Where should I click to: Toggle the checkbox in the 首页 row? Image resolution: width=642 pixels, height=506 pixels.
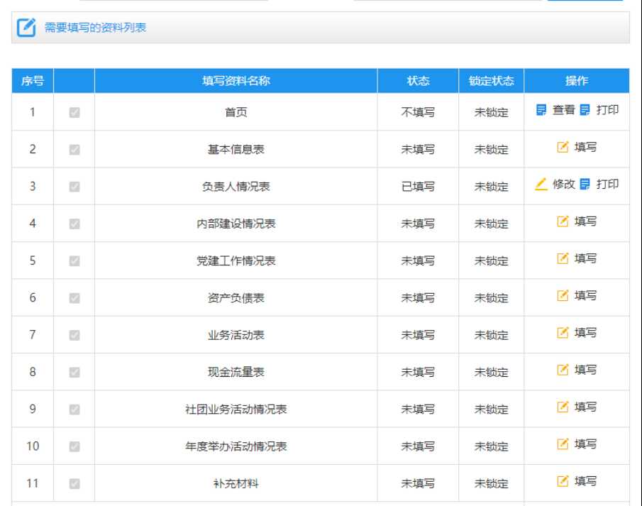click(74, 112)
